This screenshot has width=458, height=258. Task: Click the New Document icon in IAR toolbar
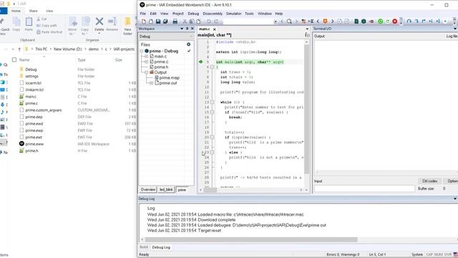(144, 21)
